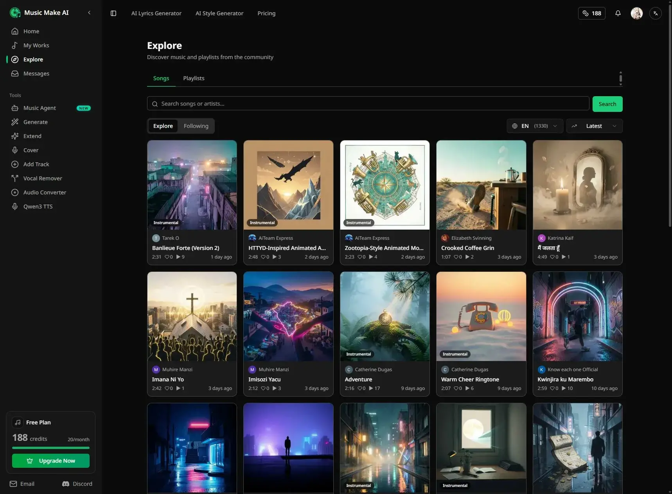The image size is (672, 494).
Task: Like the Zootopia-Style Animated song heart
Action: (360, 257)
